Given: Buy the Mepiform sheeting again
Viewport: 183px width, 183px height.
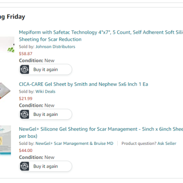Looking at the screenshot, I should tap(46, 70).
